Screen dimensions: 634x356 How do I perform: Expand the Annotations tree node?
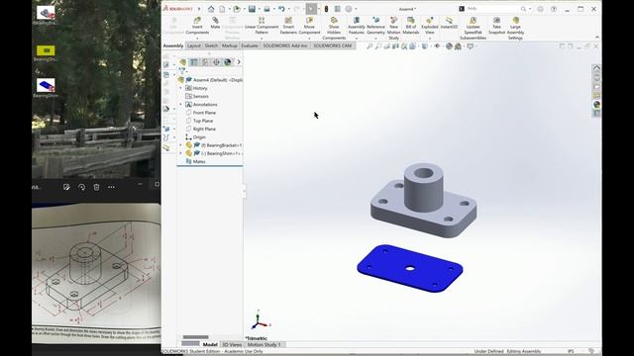(x=180, y=104)
